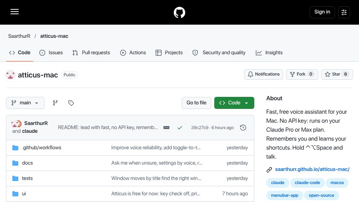View branches icon next to main
Screen dimensions: 359x202
55,103
